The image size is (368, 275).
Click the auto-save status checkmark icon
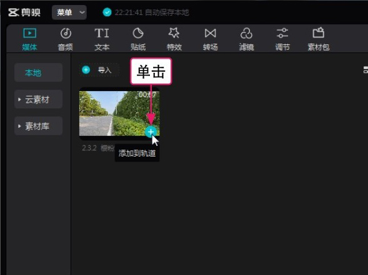point(107,12)
